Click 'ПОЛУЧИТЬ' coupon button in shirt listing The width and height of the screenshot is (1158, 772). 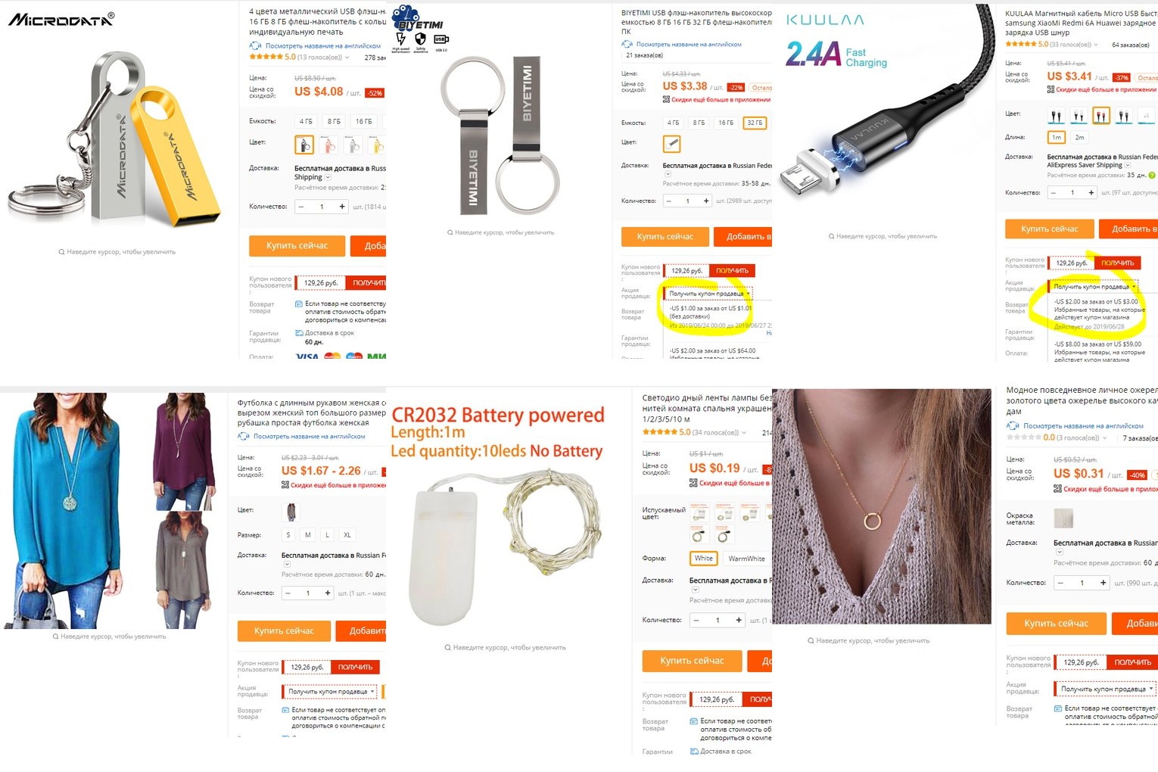pos(355,667)
